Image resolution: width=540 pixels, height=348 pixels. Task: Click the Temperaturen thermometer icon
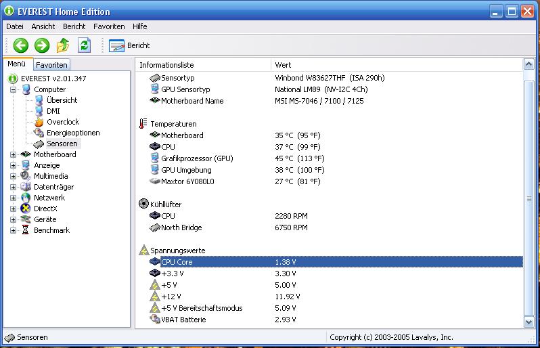pos(143,123)
